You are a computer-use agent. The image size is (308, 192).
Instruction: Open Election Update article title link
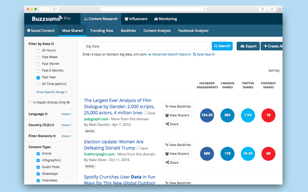click(114, 145)
